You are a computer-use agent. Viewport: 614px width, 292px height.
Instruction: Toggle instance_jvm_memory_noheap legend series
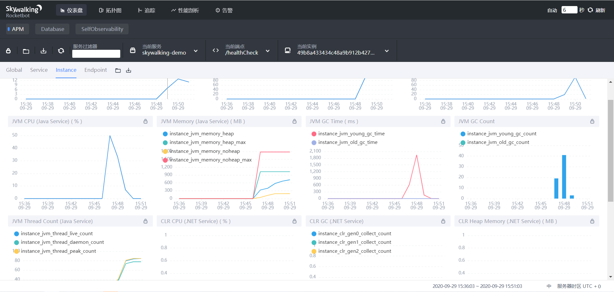click(201, 151)
